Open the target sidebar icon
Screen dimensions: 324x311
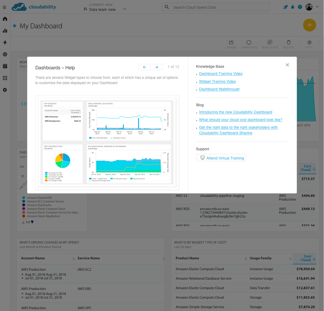[5, 54]
